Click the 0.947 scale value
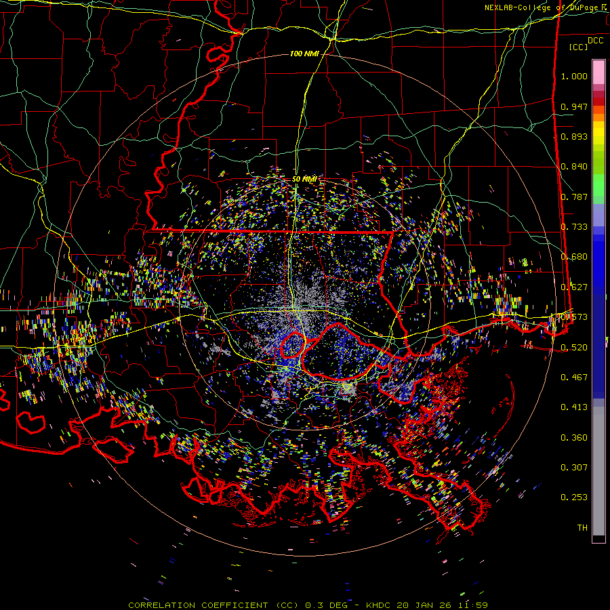The image size is (610, 610). coord(574,106)
